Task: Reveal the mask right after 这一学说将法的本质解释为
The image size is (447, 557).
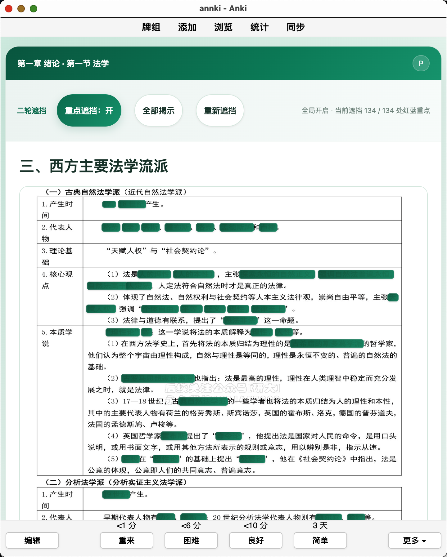Action: [262, 332]
